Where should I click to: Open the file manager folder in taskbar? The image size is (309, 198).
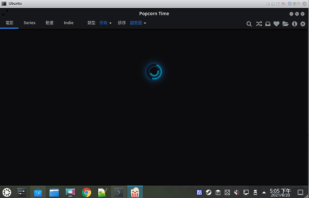pos(54,192)
